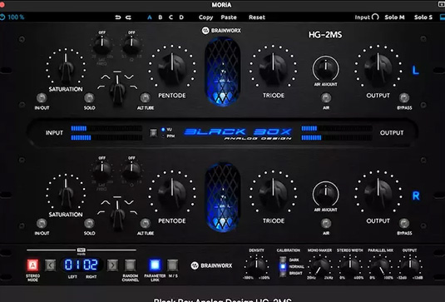Click the Stereo Width knob
The image size is (445, 302).
tap(350, 265)
